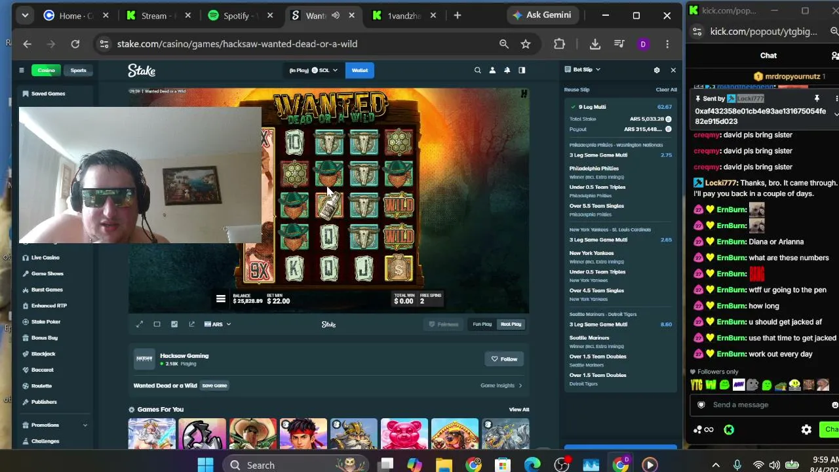View All Games For You

point(519,410)
